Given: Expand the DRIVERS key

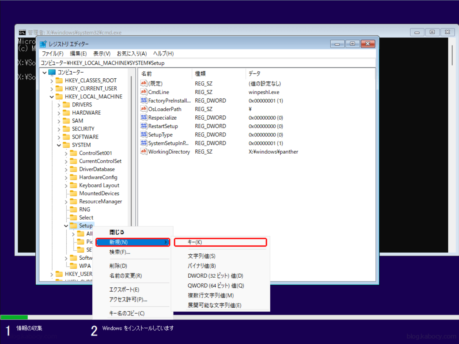Looking at the screenshot, I should 59,105.
